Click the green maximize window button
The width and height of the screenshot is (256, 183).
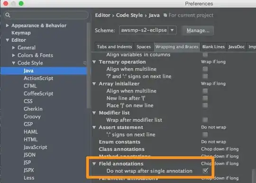(x=21, y=3)
